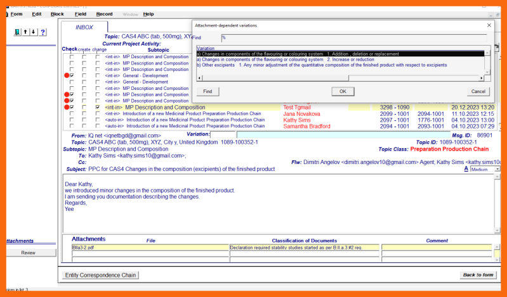Click red dot beside General - Development row
507x297 pixels.
pyautogui.click(x=66, y=76)
